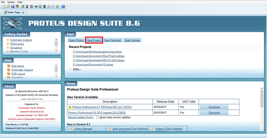
Task: Open Schematic Capture link in Help panel
Action: pyautogui.click(x=22, y=70)
